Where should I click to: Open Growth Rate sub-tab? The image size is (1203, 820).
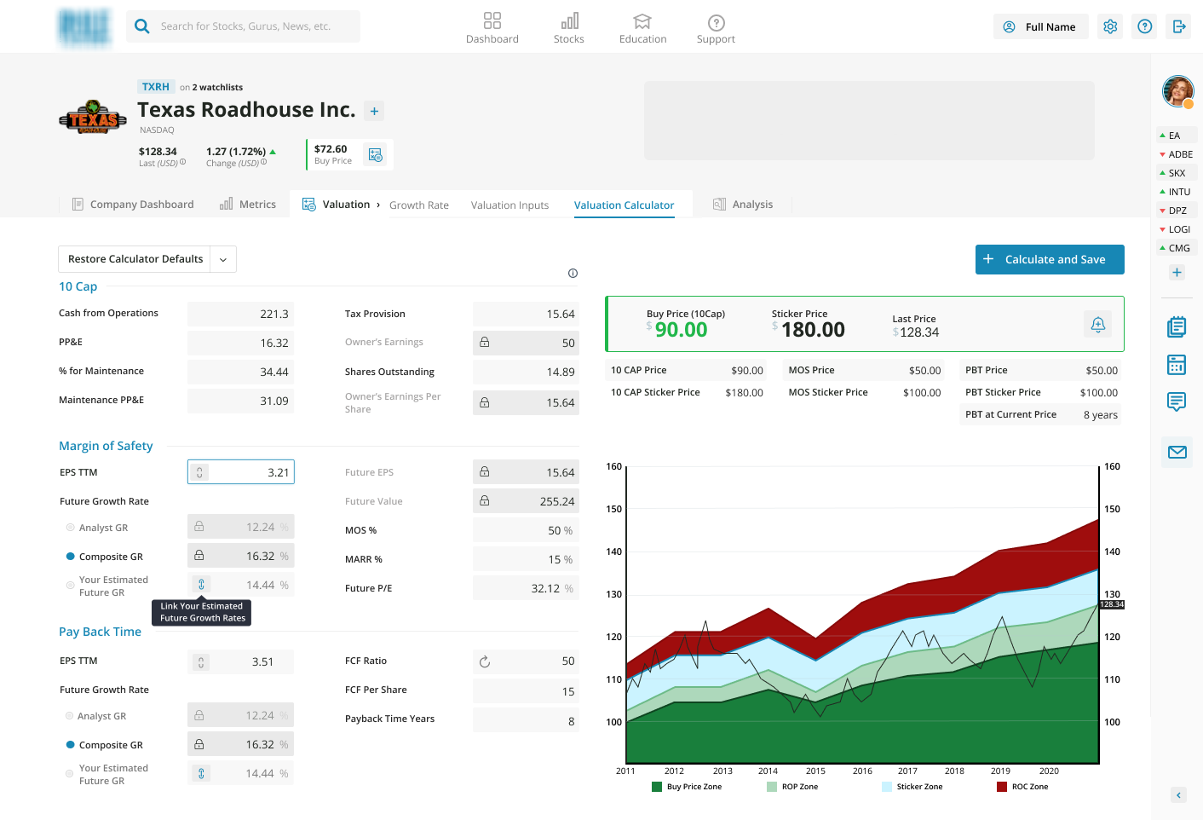point(419,205)
